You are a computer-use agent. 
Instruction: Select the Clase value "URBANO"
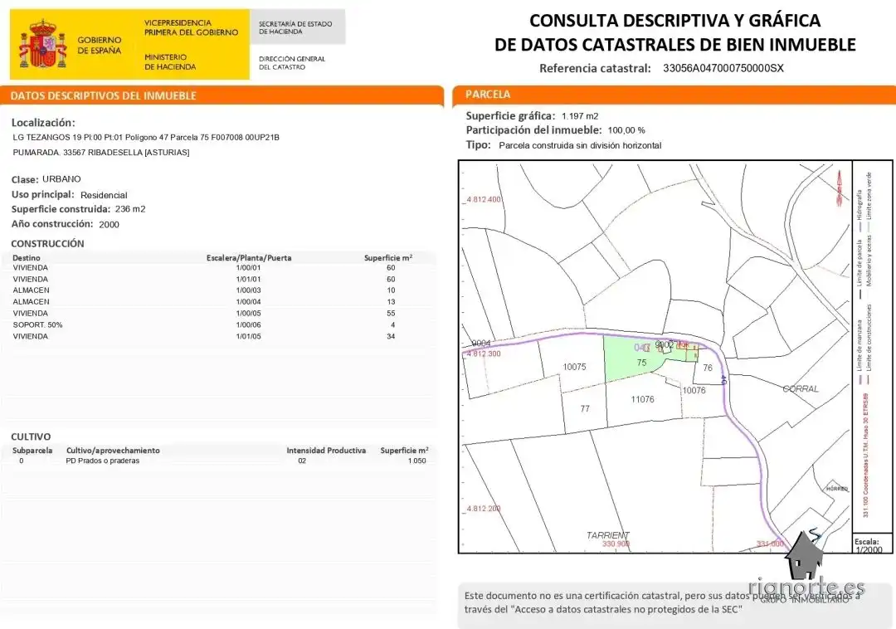coord(61,178)
